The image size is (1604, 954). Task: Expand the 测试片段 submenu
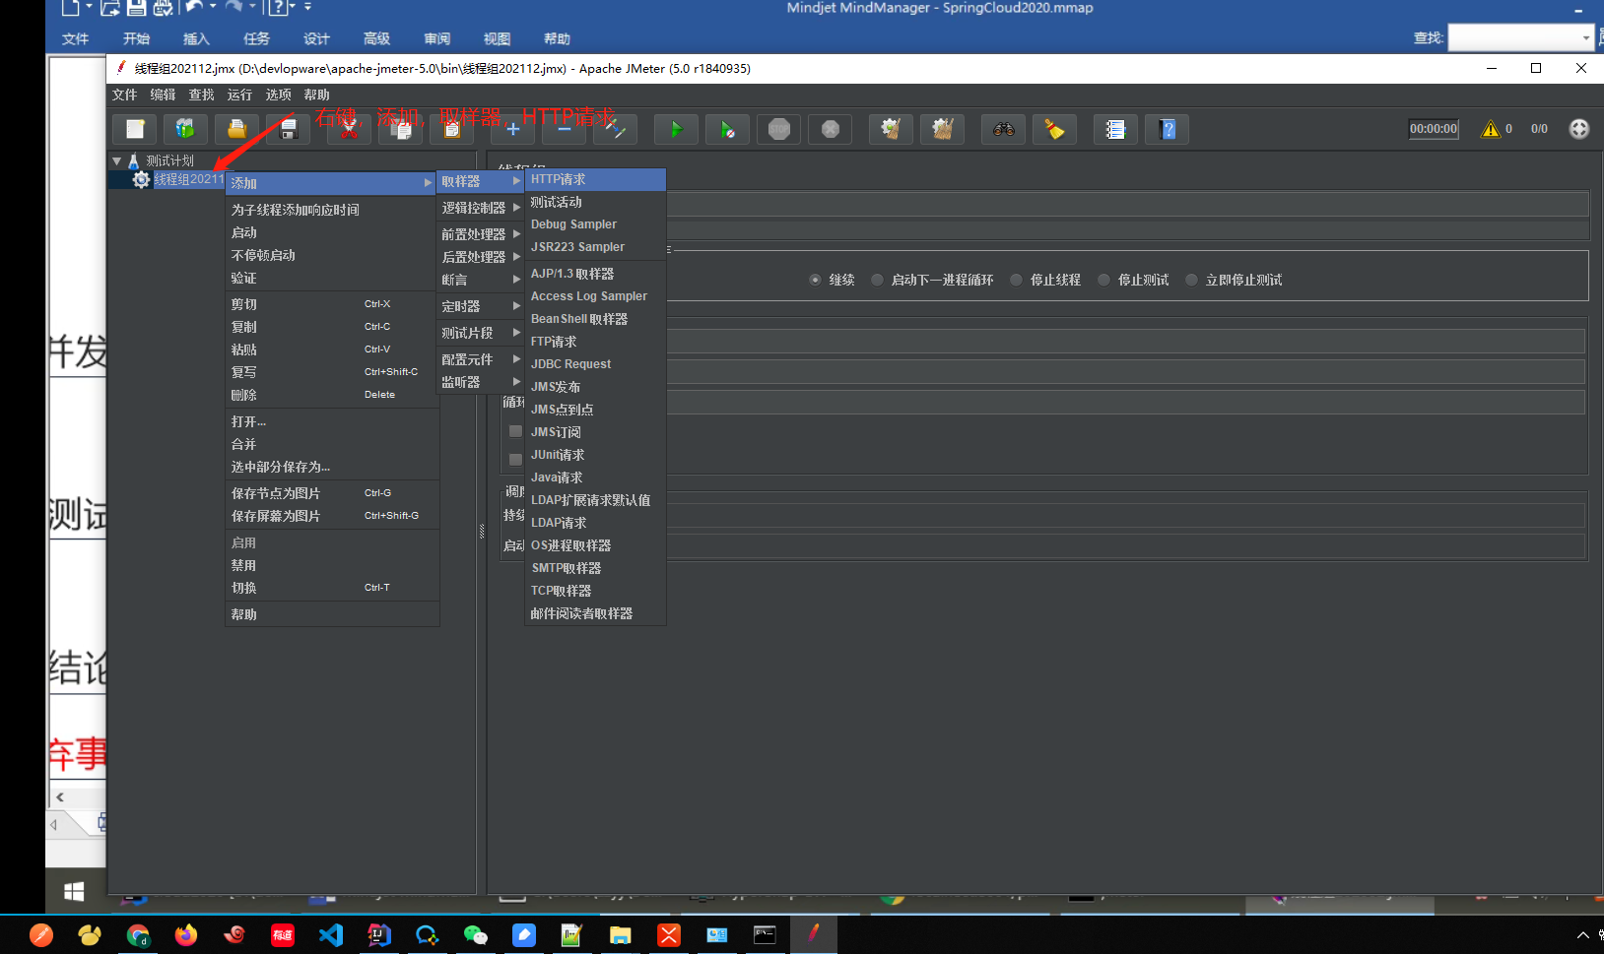point(480,333)
